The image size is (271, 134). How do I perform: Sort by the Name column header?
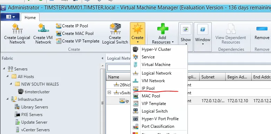pos(118,77)
